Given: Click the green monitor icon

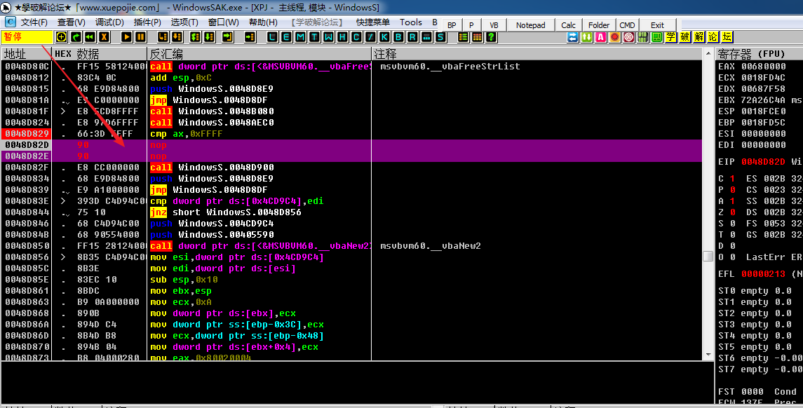Looking at the screenshot, I should (x=656, y=37).
